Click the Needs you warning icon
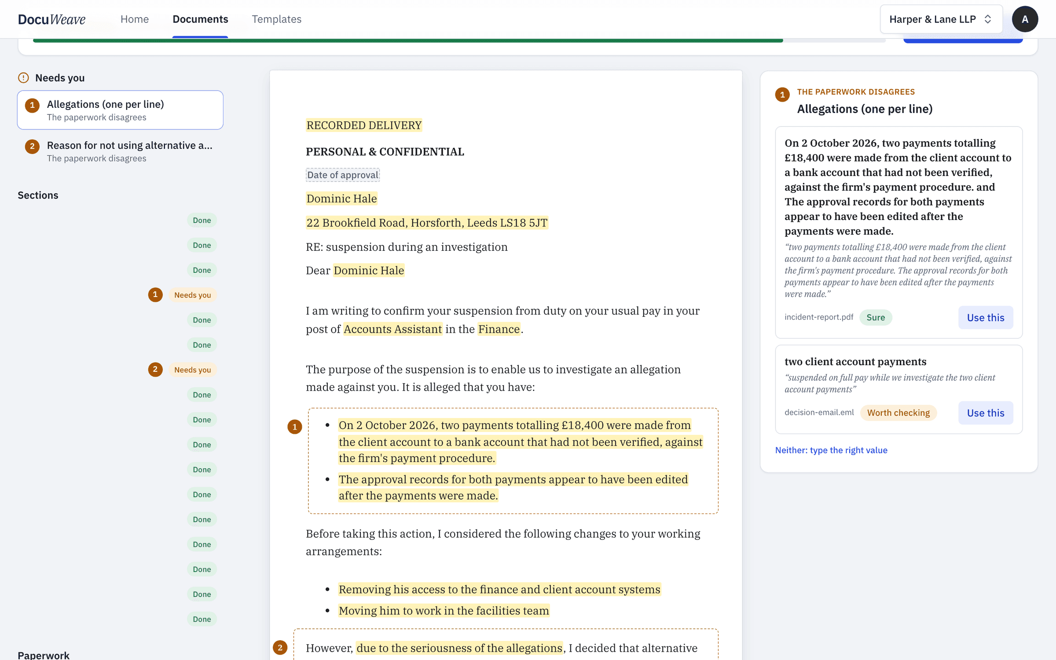Viewport: 1056px width, 660px height. 23,78
